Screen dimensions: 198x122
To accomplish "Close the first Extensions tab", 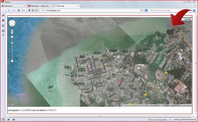I will pos(25,6).
